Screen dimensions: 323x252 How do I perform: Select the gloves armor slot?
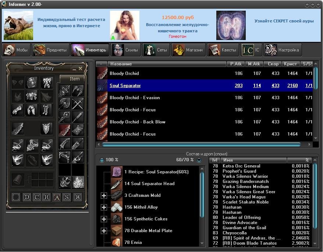coord(17,109)
